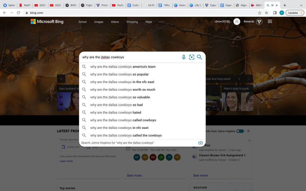Screen dimensions: 306x191
Task: Click the magnifying glass search button
Action: [x=200, y=57]
